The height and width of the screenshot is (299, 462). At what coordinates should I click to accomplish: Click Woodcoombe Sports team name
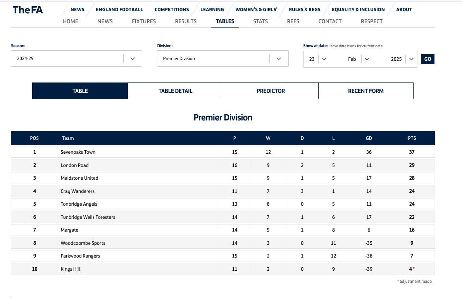point(83,243)
